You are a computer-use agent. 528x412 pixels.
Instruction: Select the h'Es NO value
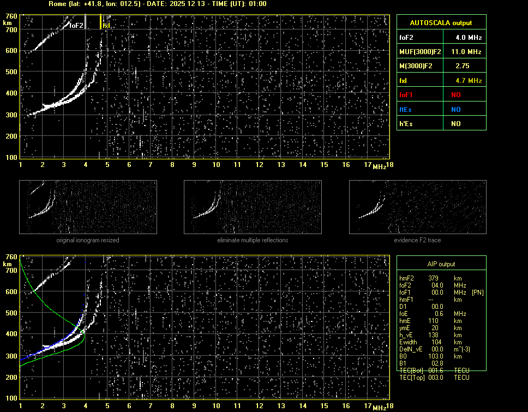(x=455, y=124)
